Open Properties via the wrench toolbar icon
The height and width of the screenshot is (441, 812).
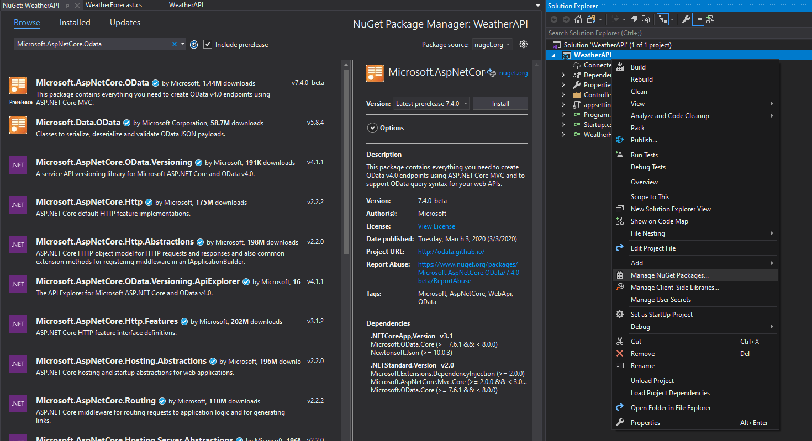(x=686, y=19)
